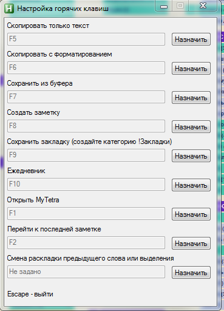
Task: Assign hotkey for Создать заметку
Action: 191,127
